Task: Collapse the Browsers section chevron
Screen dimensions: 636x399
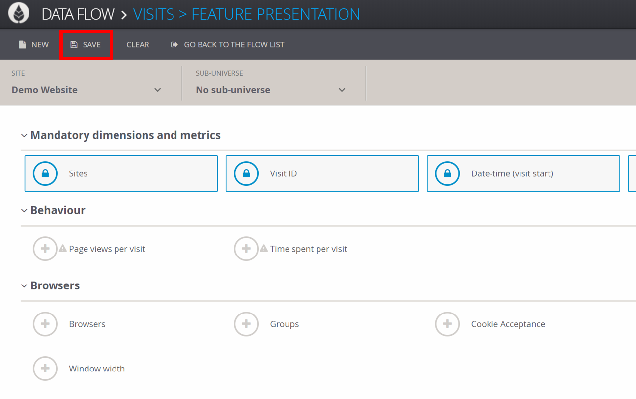Action: [24, 285]
